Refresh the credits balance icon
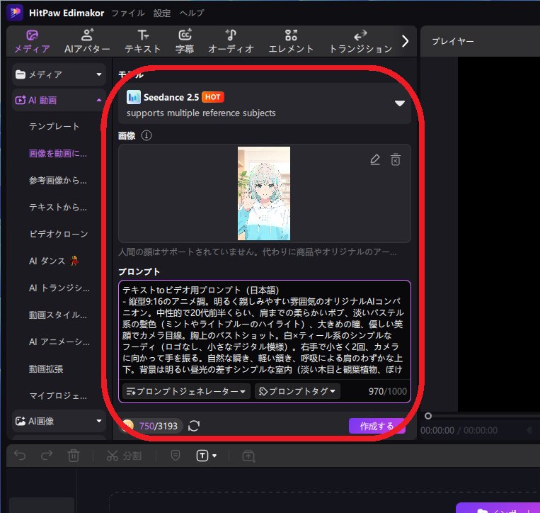 pos(194,426)
